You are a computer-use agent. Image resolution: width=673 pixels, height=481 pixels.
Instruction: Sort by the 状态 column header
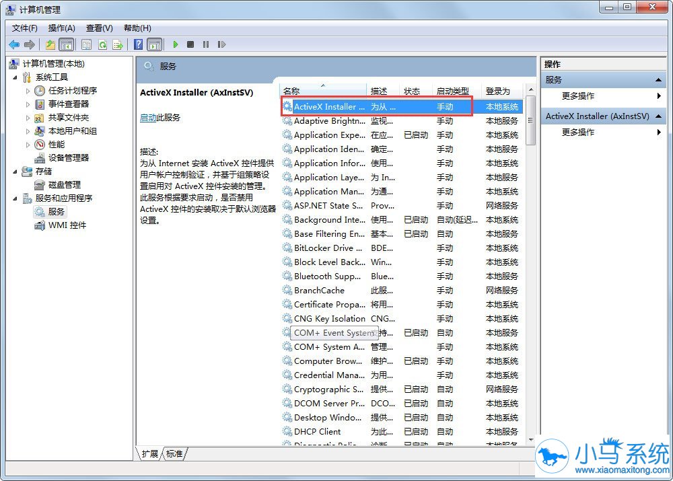[416, 91]
